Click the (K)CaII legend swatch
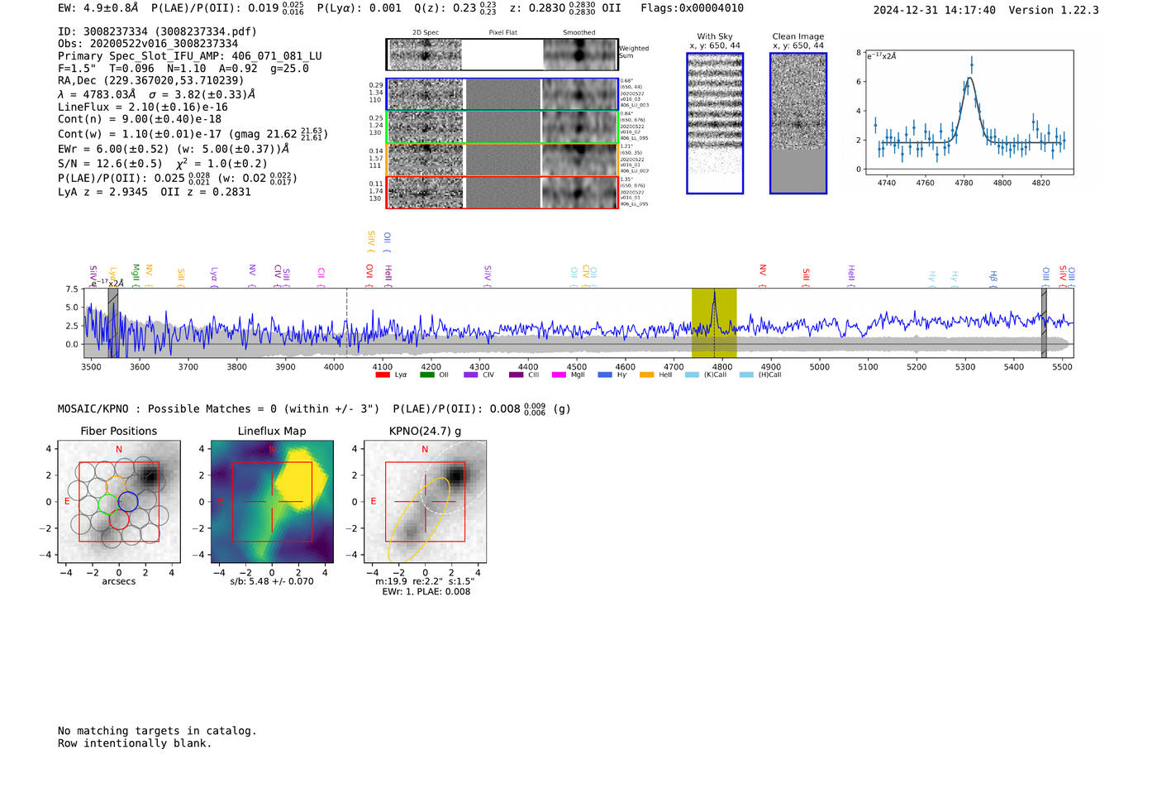The width and height of the screenshot is (1157, 788). pos(692,375)
